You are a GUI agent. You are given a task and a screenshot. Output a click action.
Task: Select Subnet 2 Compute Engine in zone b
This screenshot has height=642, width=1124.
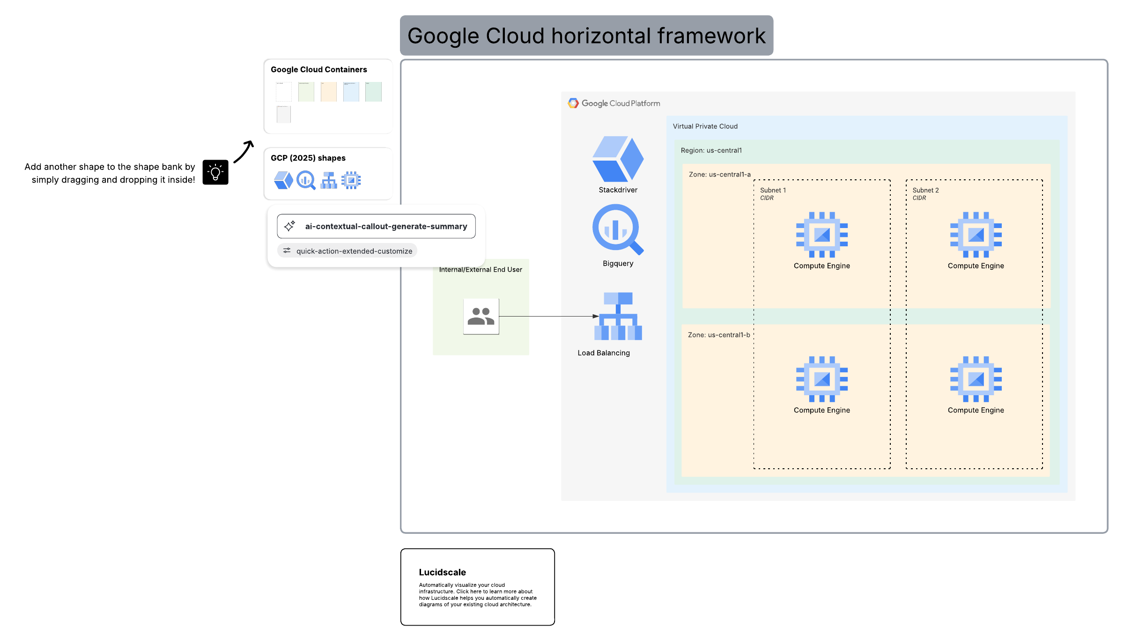click(976, 379)
